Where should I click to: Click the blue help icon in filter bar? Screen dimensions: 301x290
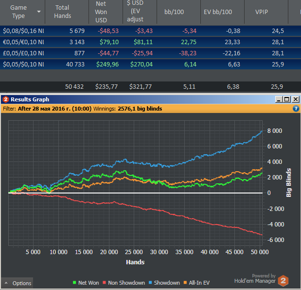coord(296,109)
